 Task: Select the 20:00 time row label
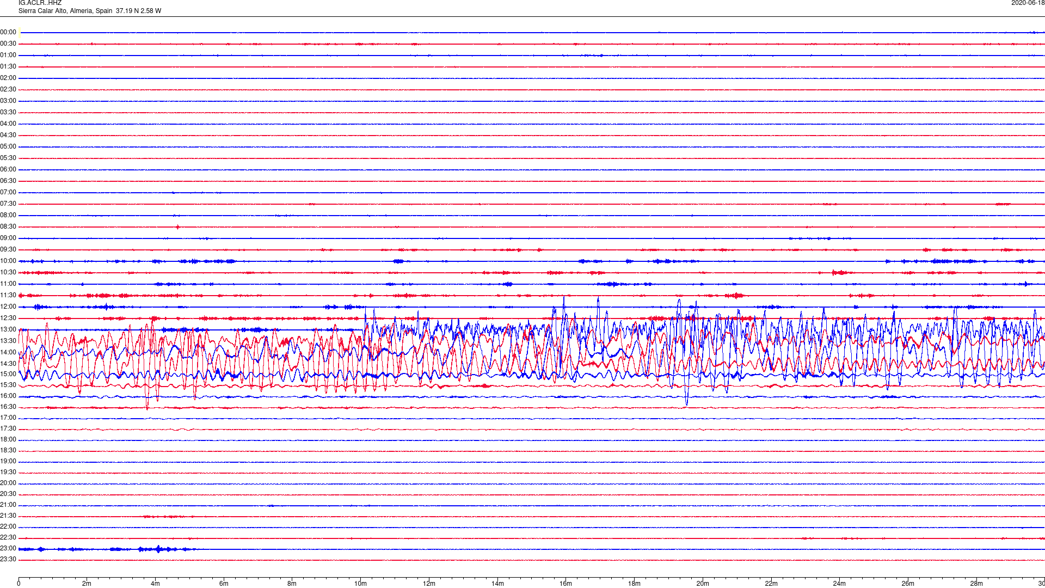coord(8,483)
